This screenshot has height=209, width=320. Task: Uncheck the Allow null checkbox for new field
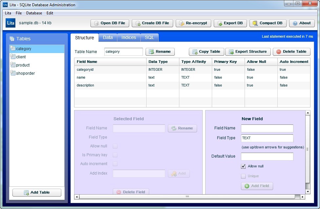pos(243,166)
